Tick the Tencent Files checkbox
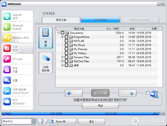Viewport: 167px width, 126px height. 67,57
